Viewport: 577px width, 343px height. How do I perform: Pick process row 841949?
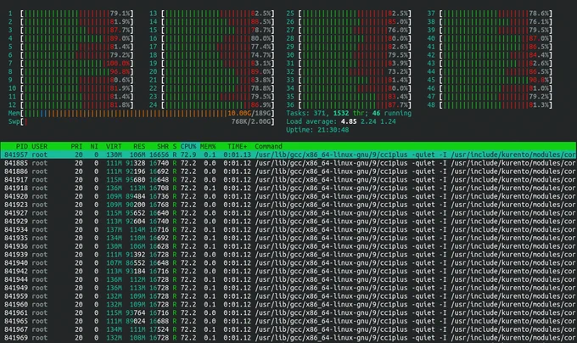[x=288, y=288]
